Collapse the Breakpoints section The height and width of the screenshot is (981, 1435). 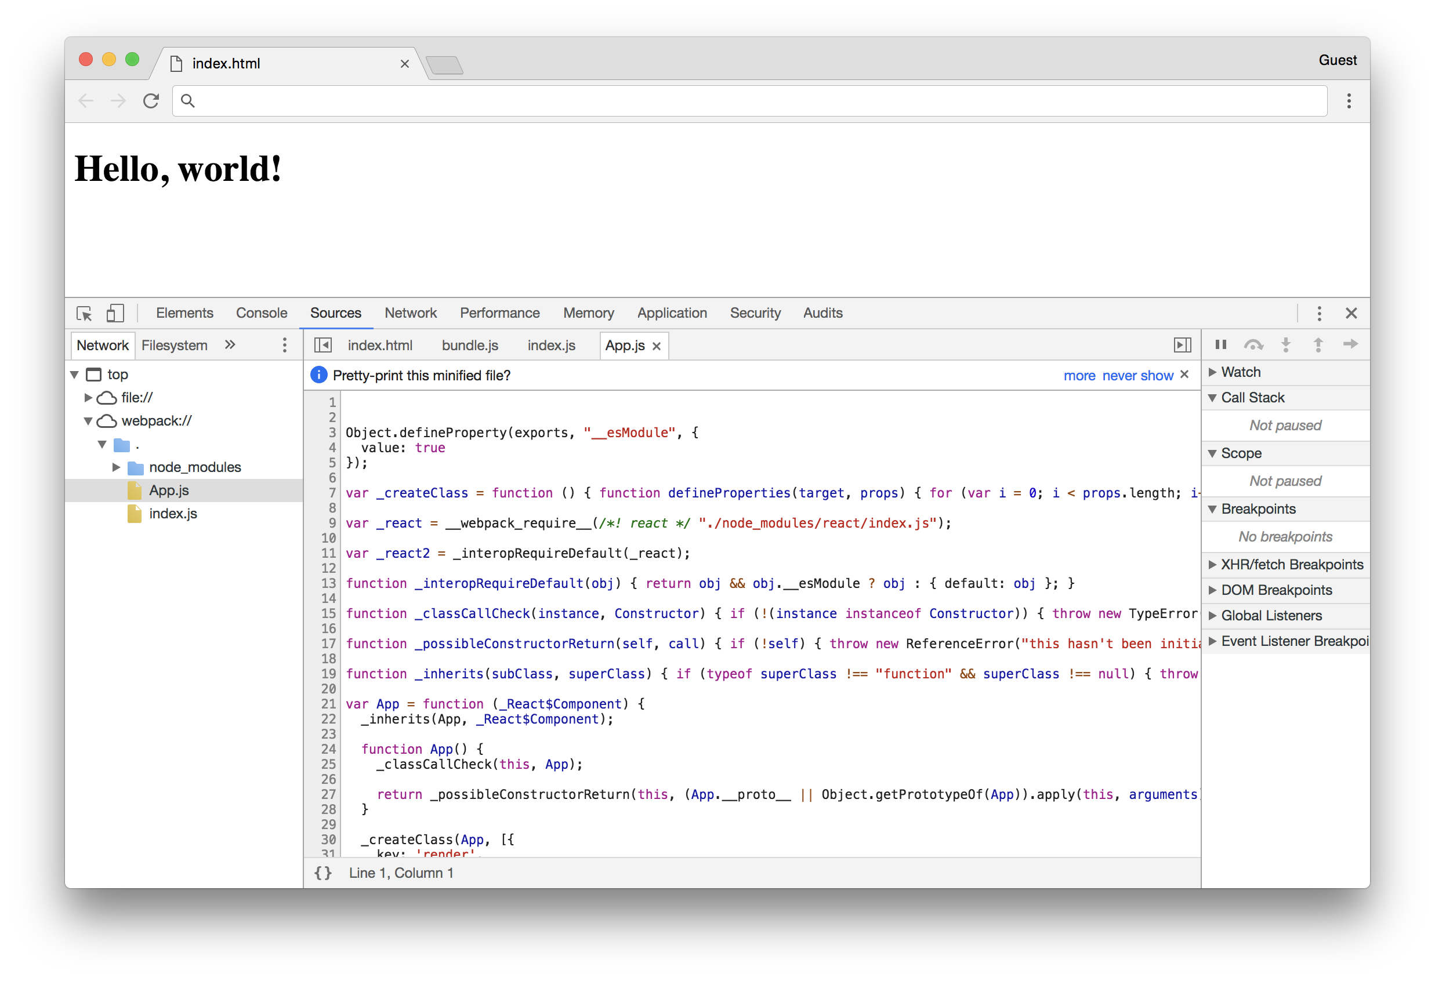1212,509
